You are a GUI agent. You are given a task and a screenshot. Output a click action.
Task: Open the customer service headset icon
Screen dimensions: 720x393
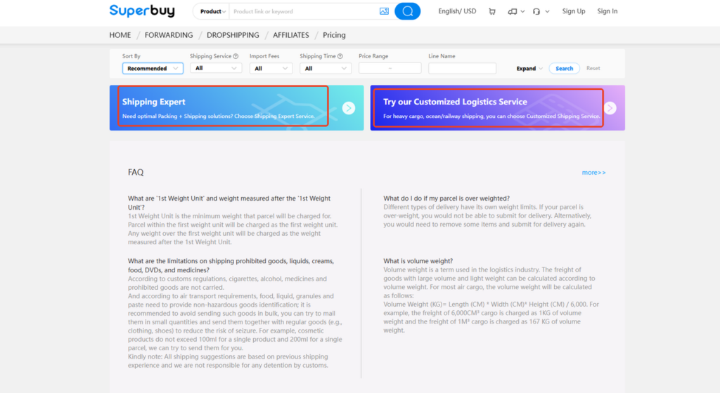536,11
